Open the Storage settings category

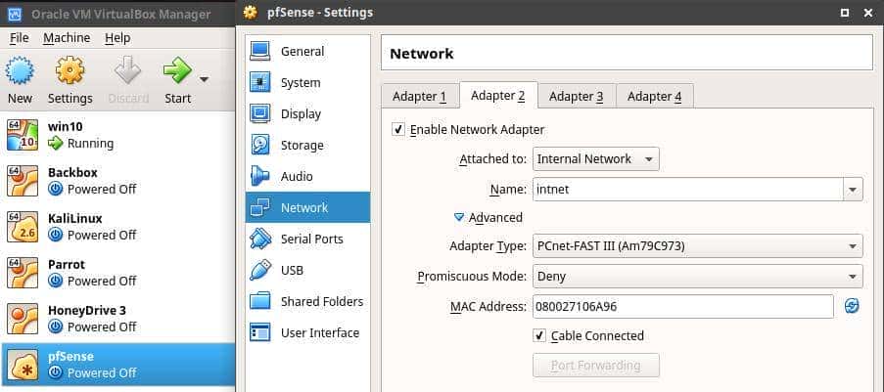(301, 146)
